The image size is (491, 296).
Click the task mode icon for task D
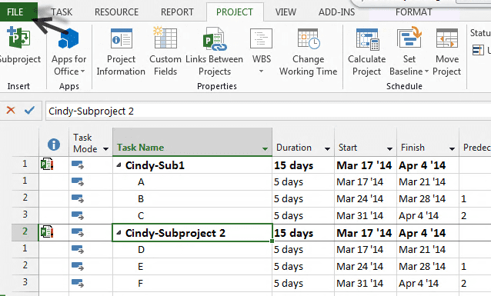pos(78,249)
